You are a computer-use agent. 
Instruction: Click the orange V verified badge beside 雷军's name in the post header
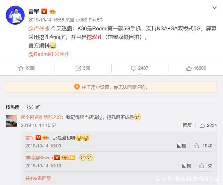(x=44, y=11)
